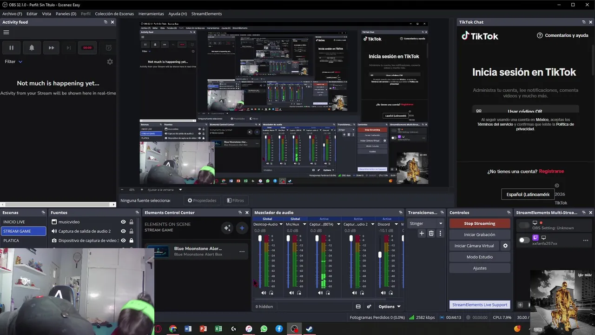
Task: Open the Stinger transition dropdown
Action: (x=426, y=224)
